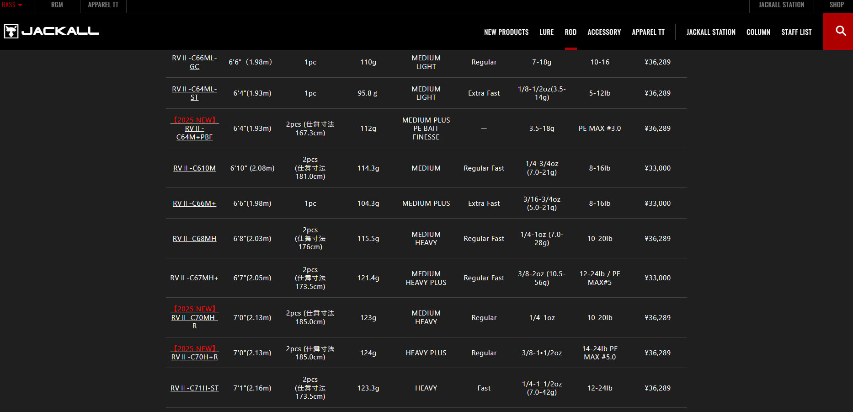Click the 6'7"(2.05m) length cell
853x412 pixels.
252,278
